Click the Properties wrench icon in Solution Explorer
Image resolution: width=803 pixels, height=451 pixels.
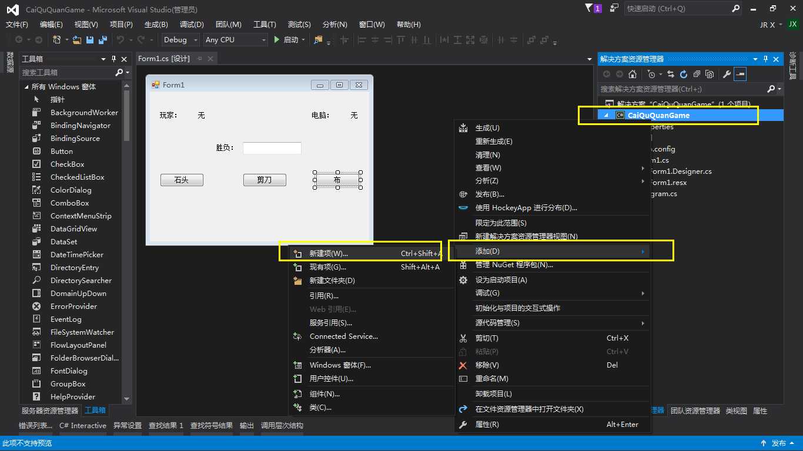coord(727,74)
